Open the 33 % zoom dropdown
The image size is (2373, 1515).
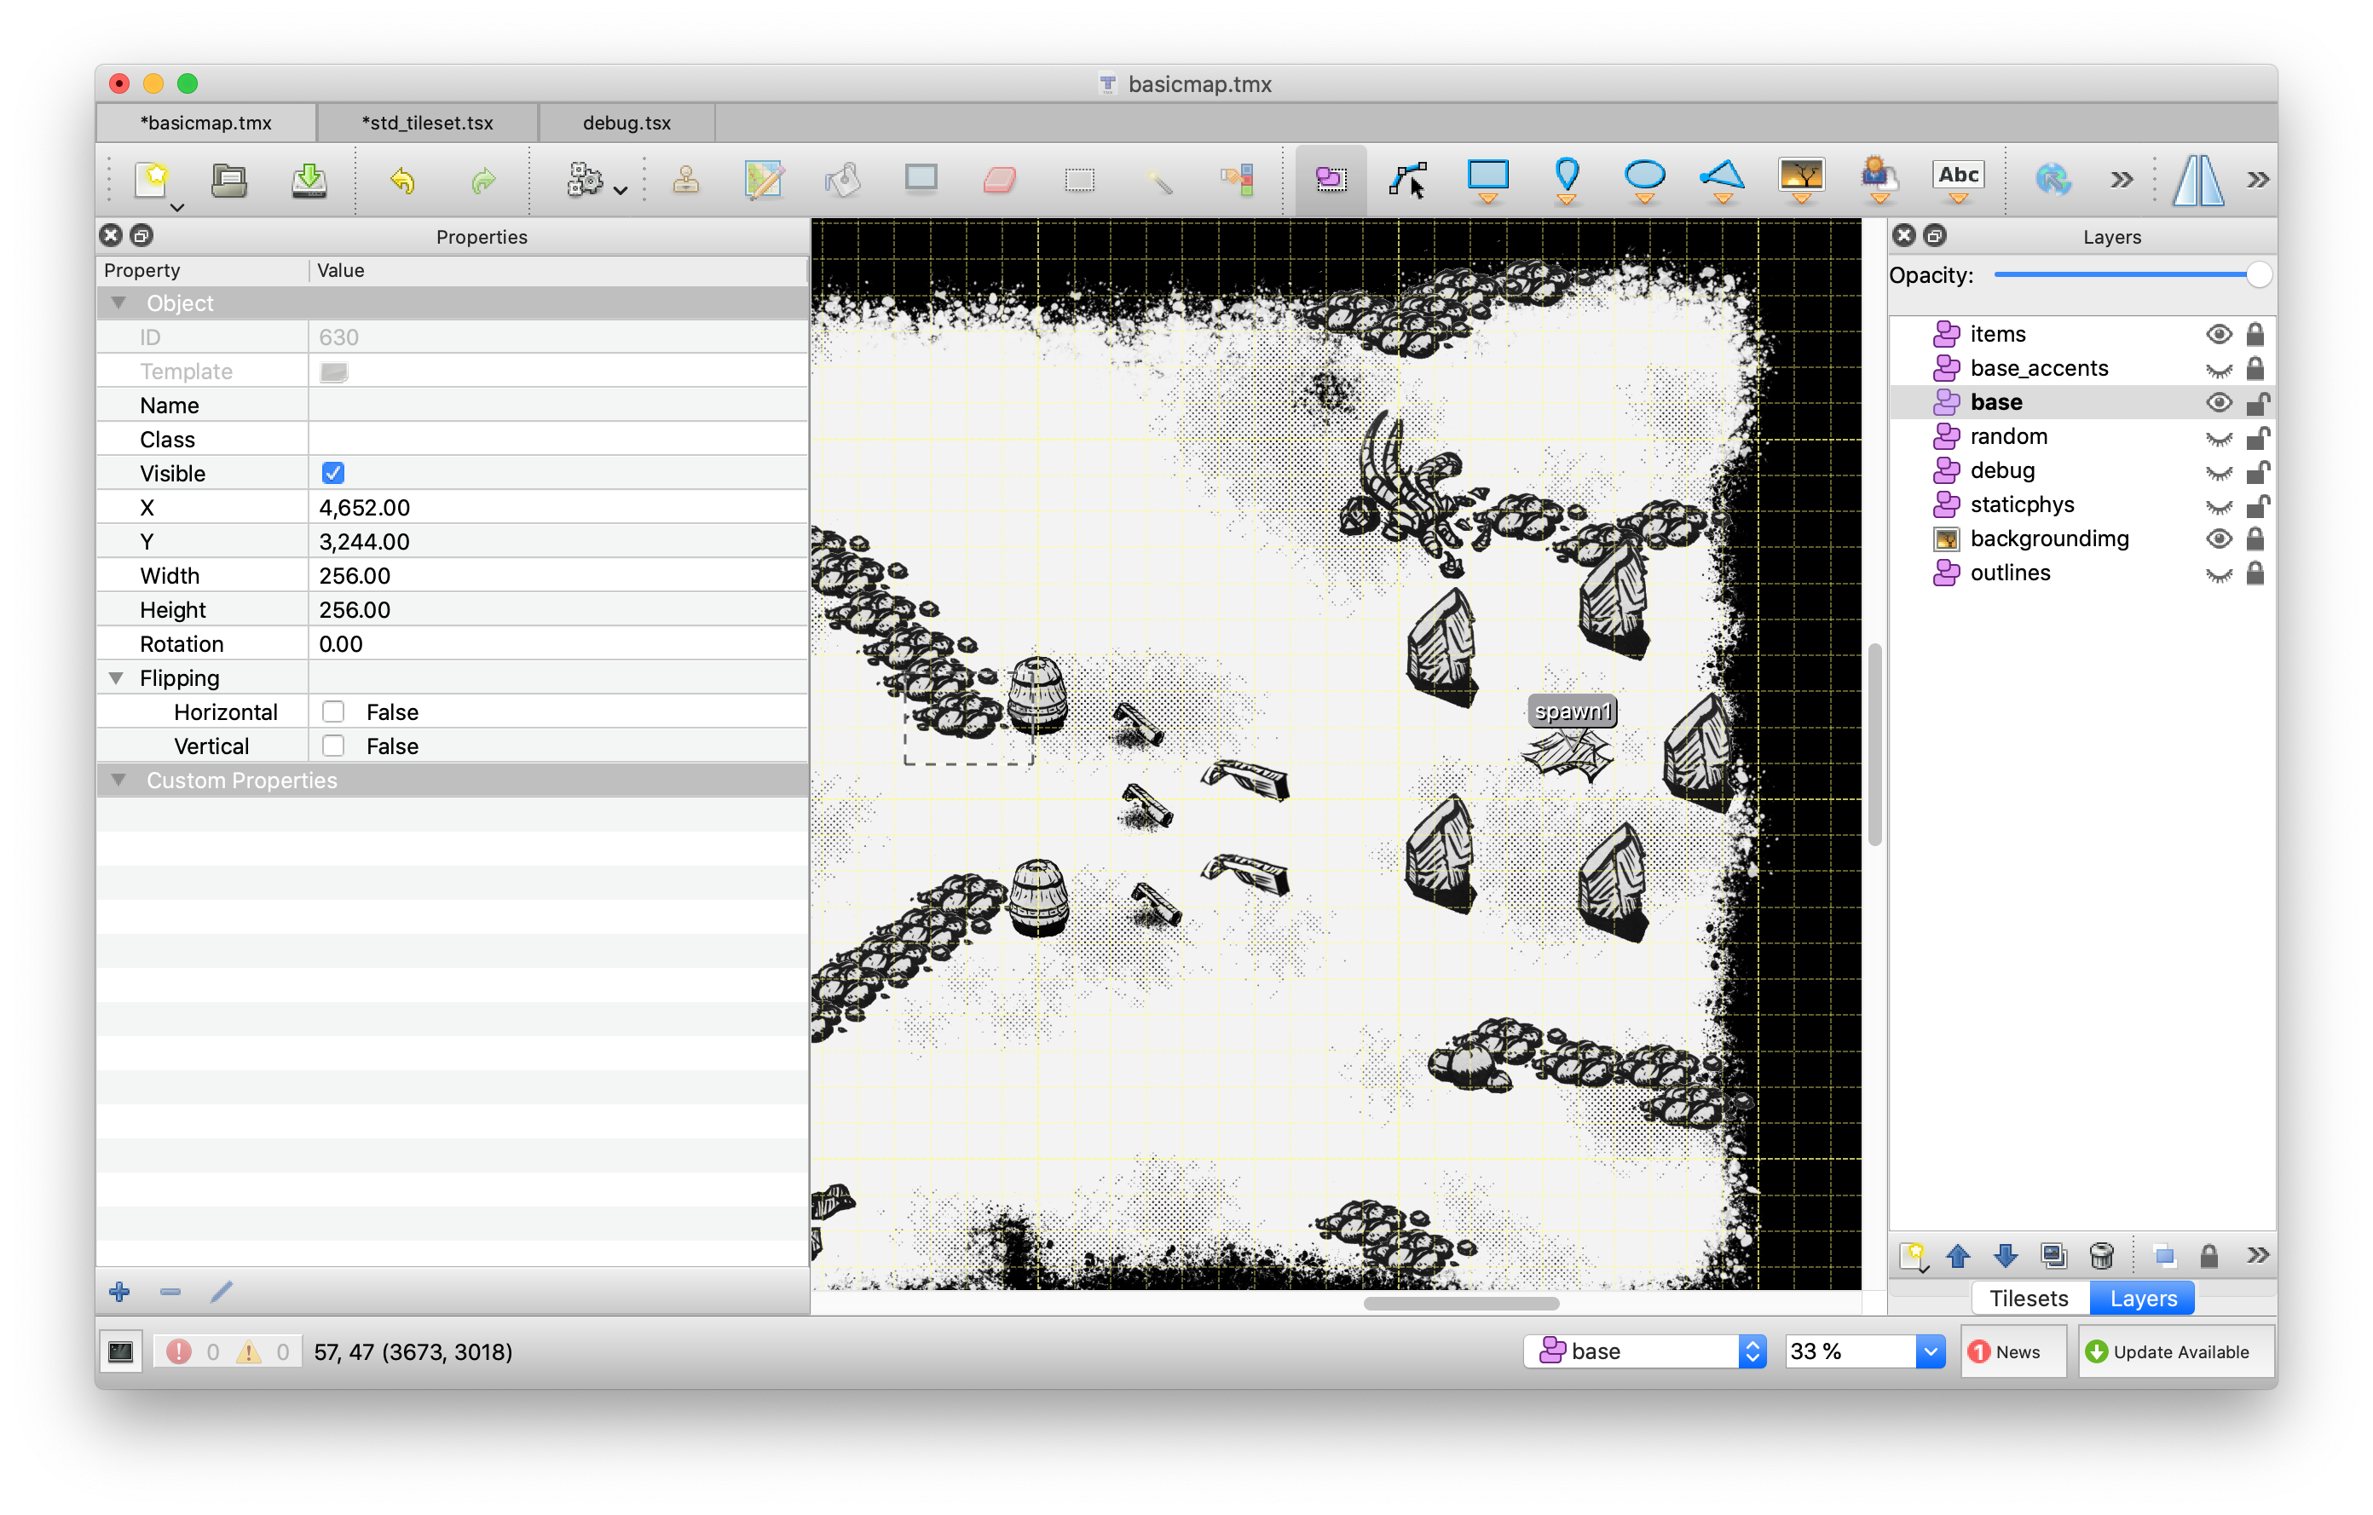(1931, 1351)
